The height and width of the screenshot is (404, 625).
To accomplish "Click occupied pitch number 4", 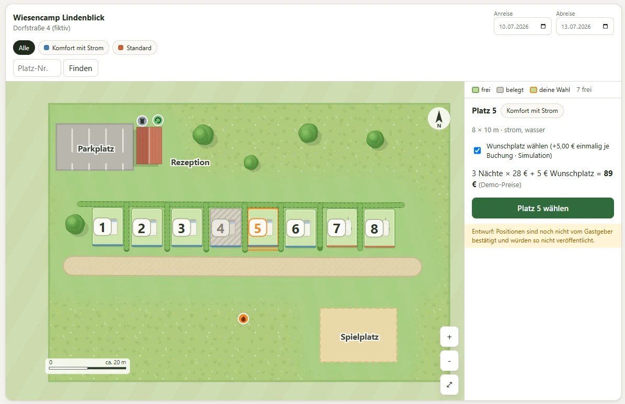I will click(226, 227).
